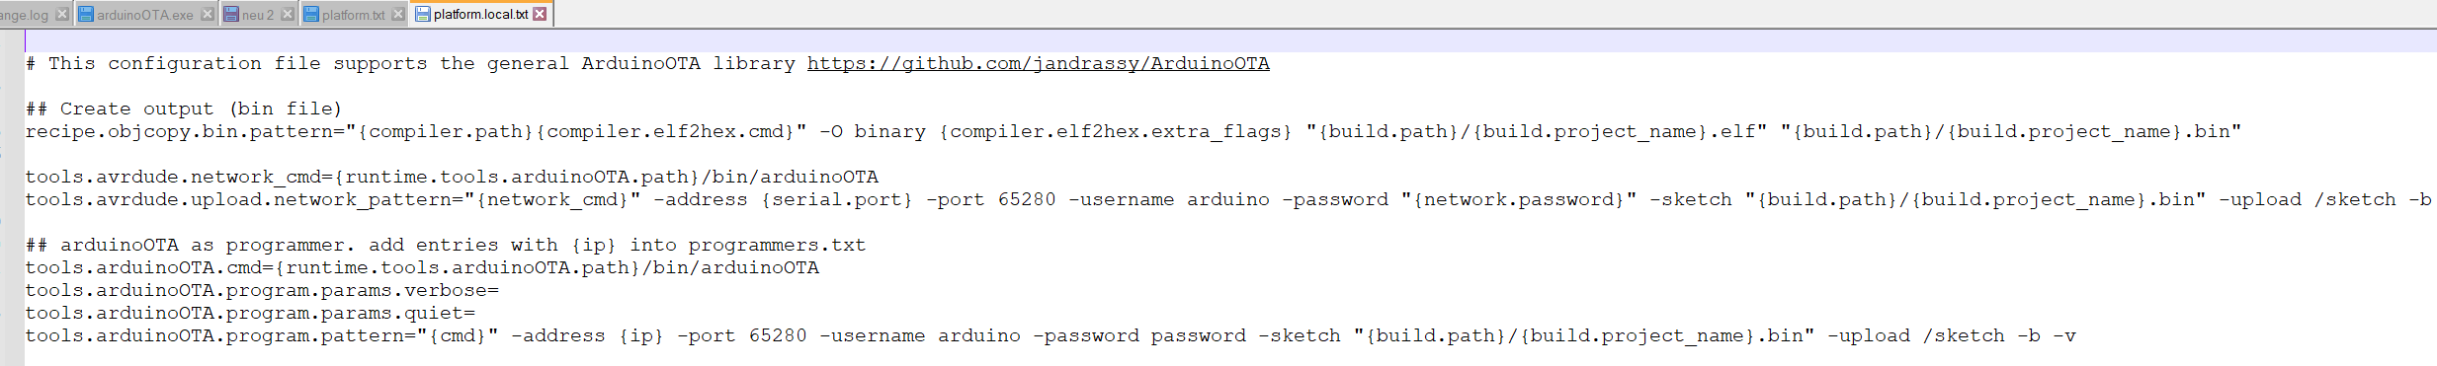The width and height of the screenshot is (2437, 366).
Task: Switch to the change.log tab
Action: 24,15
